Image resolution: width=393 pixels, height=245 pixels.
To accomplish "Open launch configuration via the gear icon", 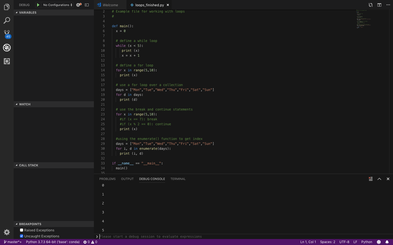I will click(78, 5).
